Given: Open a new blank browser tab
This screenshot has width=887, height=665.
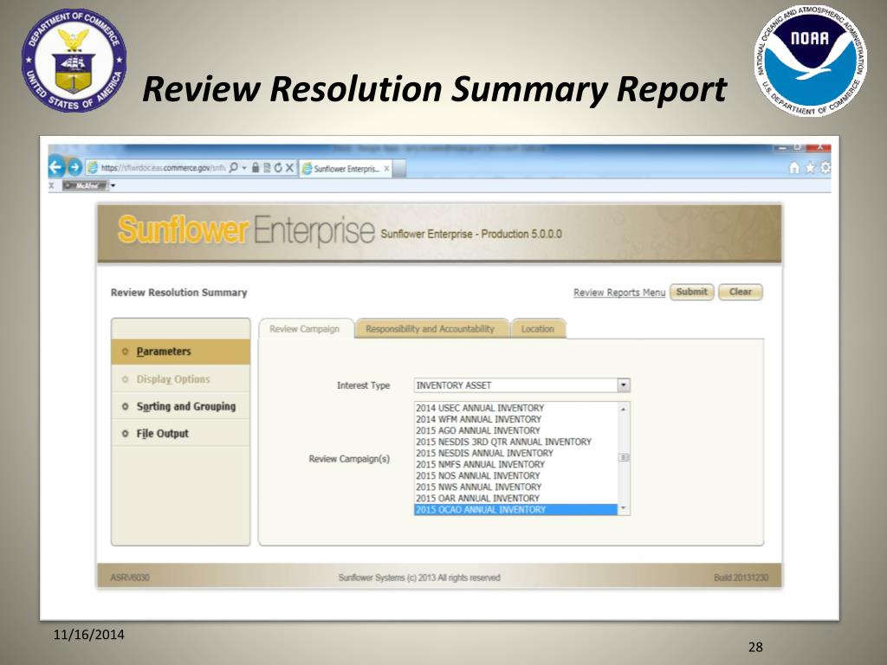Looking at the screenshot, I should point(399,169).
